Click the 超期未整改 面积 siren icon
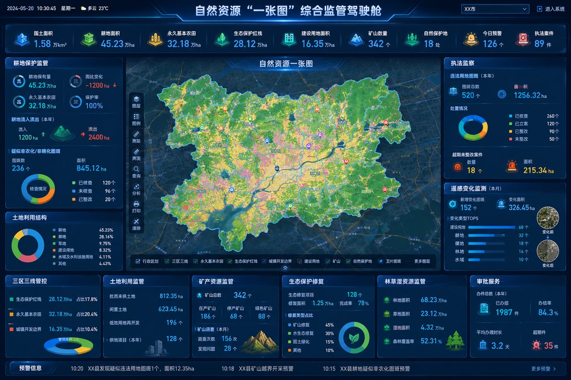This screenshot has height=380, width=571. tap(513, 167)
